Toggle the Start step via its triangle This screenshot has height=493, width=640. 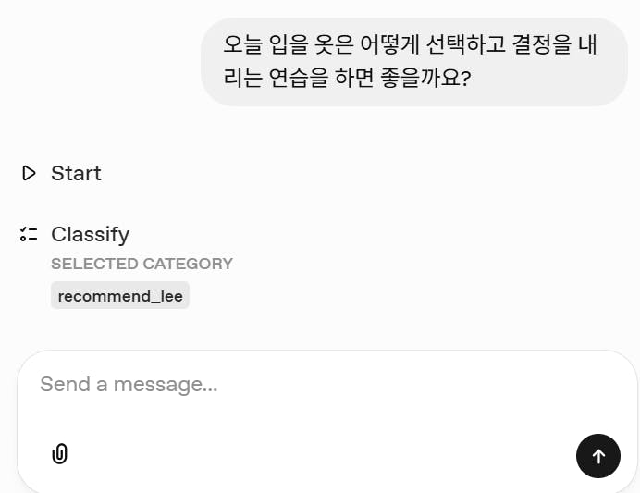coord(29,173)
